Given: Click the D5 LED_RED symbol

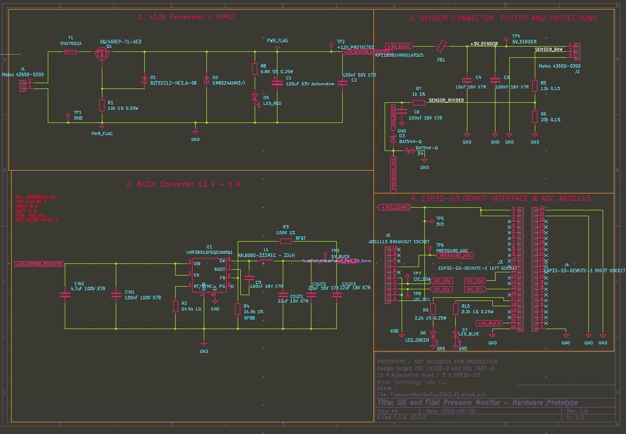Looking at the screenshot, I should click(x=255, y=98).
